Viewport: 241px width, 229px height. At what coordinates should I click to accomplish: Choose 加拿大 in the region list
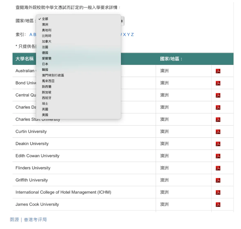click(46, 41)
